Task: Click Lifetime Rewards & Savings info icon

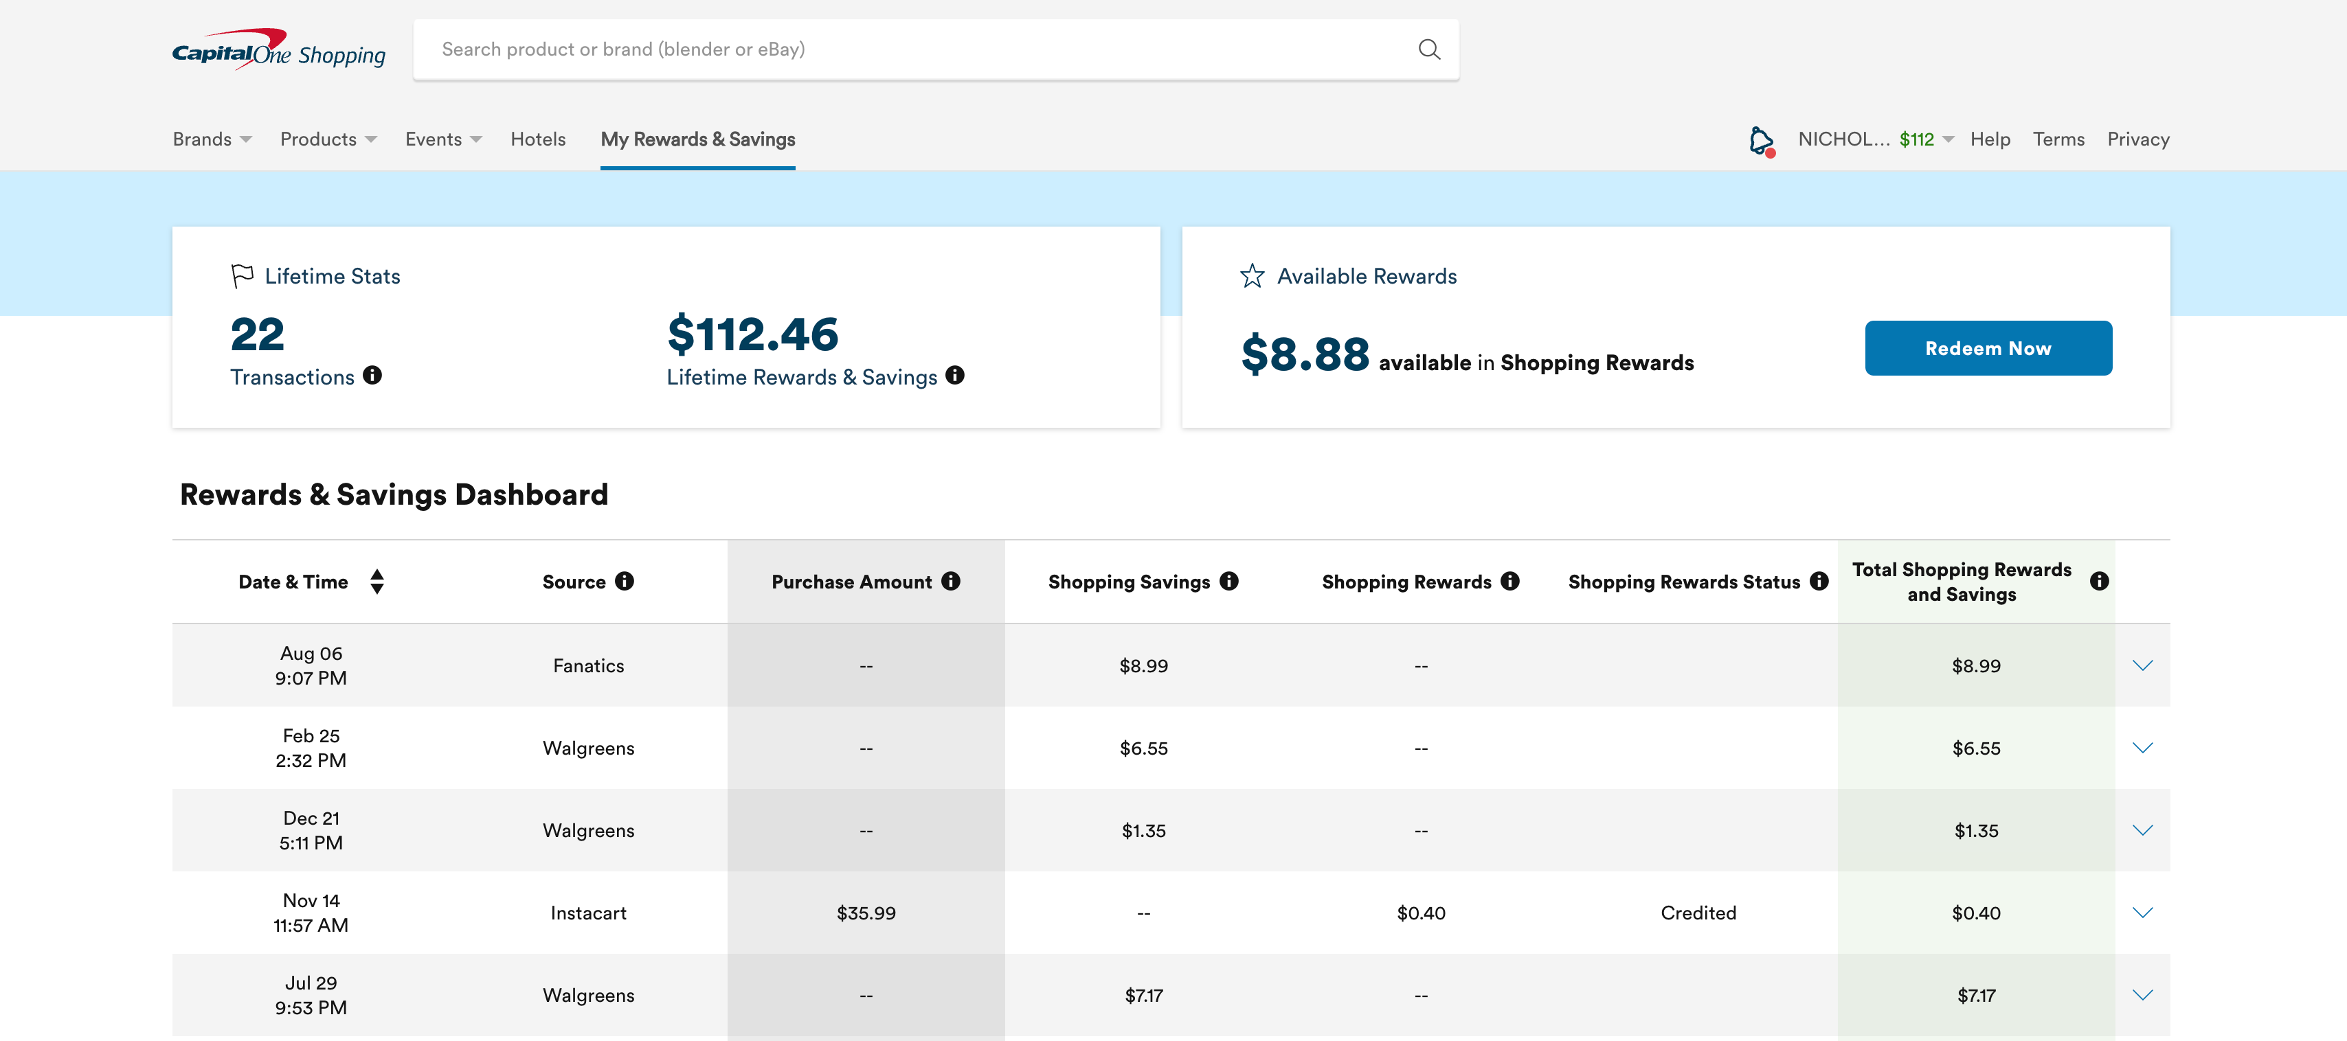Action: click(954, 375)
